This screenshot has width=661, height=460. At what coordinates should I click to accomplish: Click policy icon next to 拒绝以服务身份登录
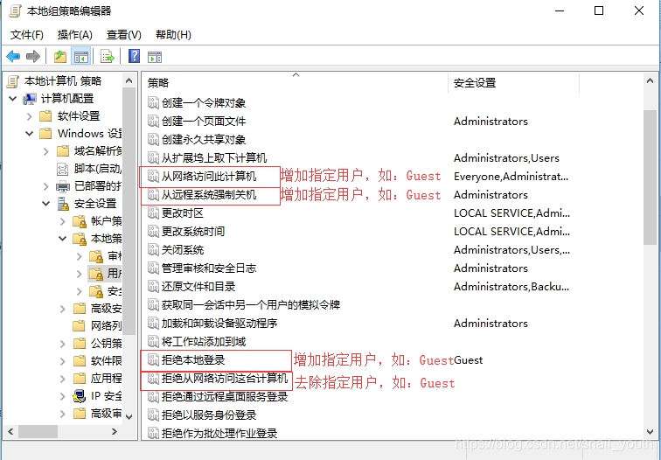point(153,415)
